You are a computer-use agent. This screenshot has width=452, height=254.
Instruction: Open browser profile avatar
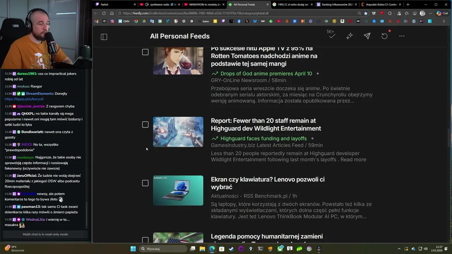pyautogui.click(x=422, y=13)
